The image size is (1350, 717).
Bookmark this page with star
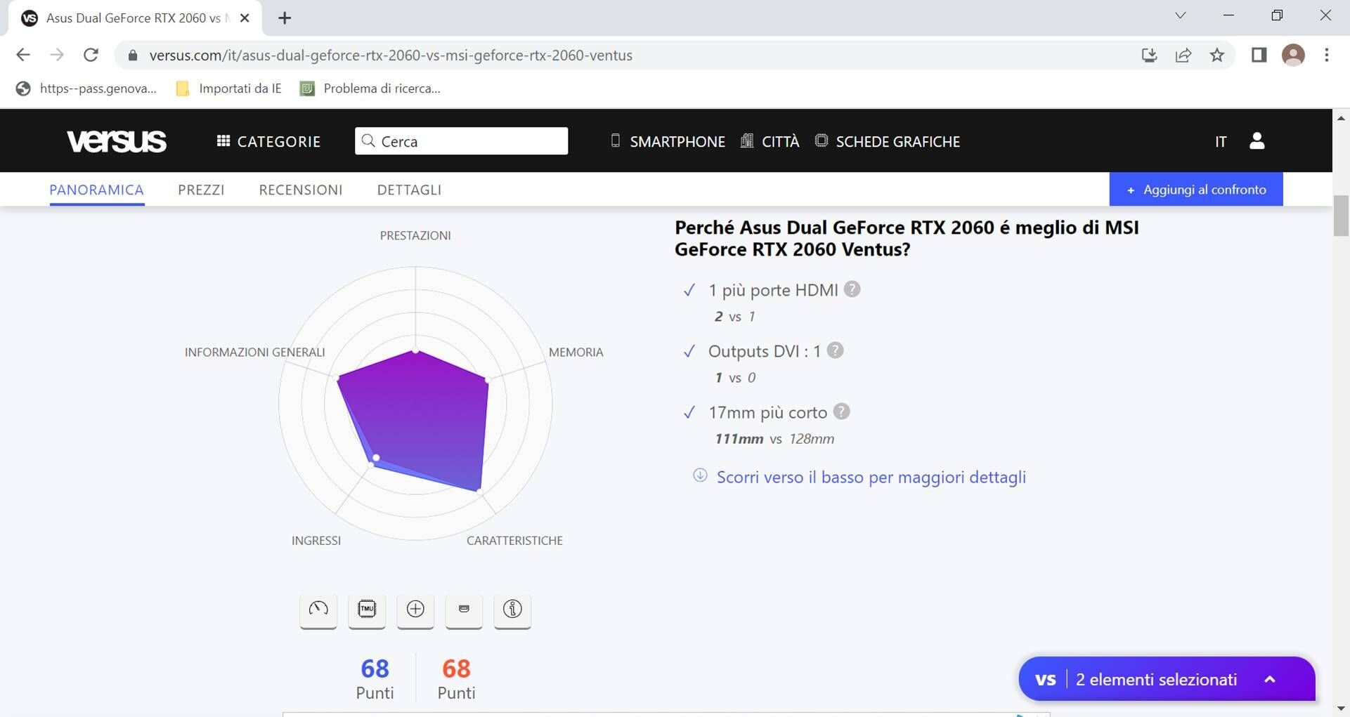tap(1217, 55)
